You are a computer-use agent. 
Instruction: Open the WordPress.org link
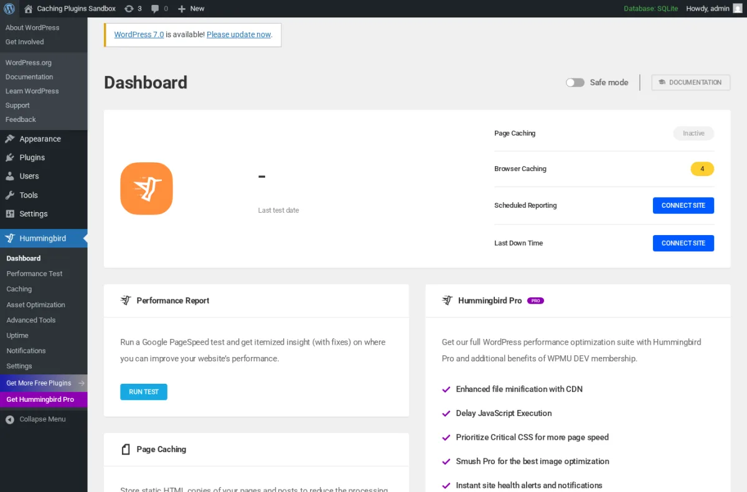click(29, 62)
